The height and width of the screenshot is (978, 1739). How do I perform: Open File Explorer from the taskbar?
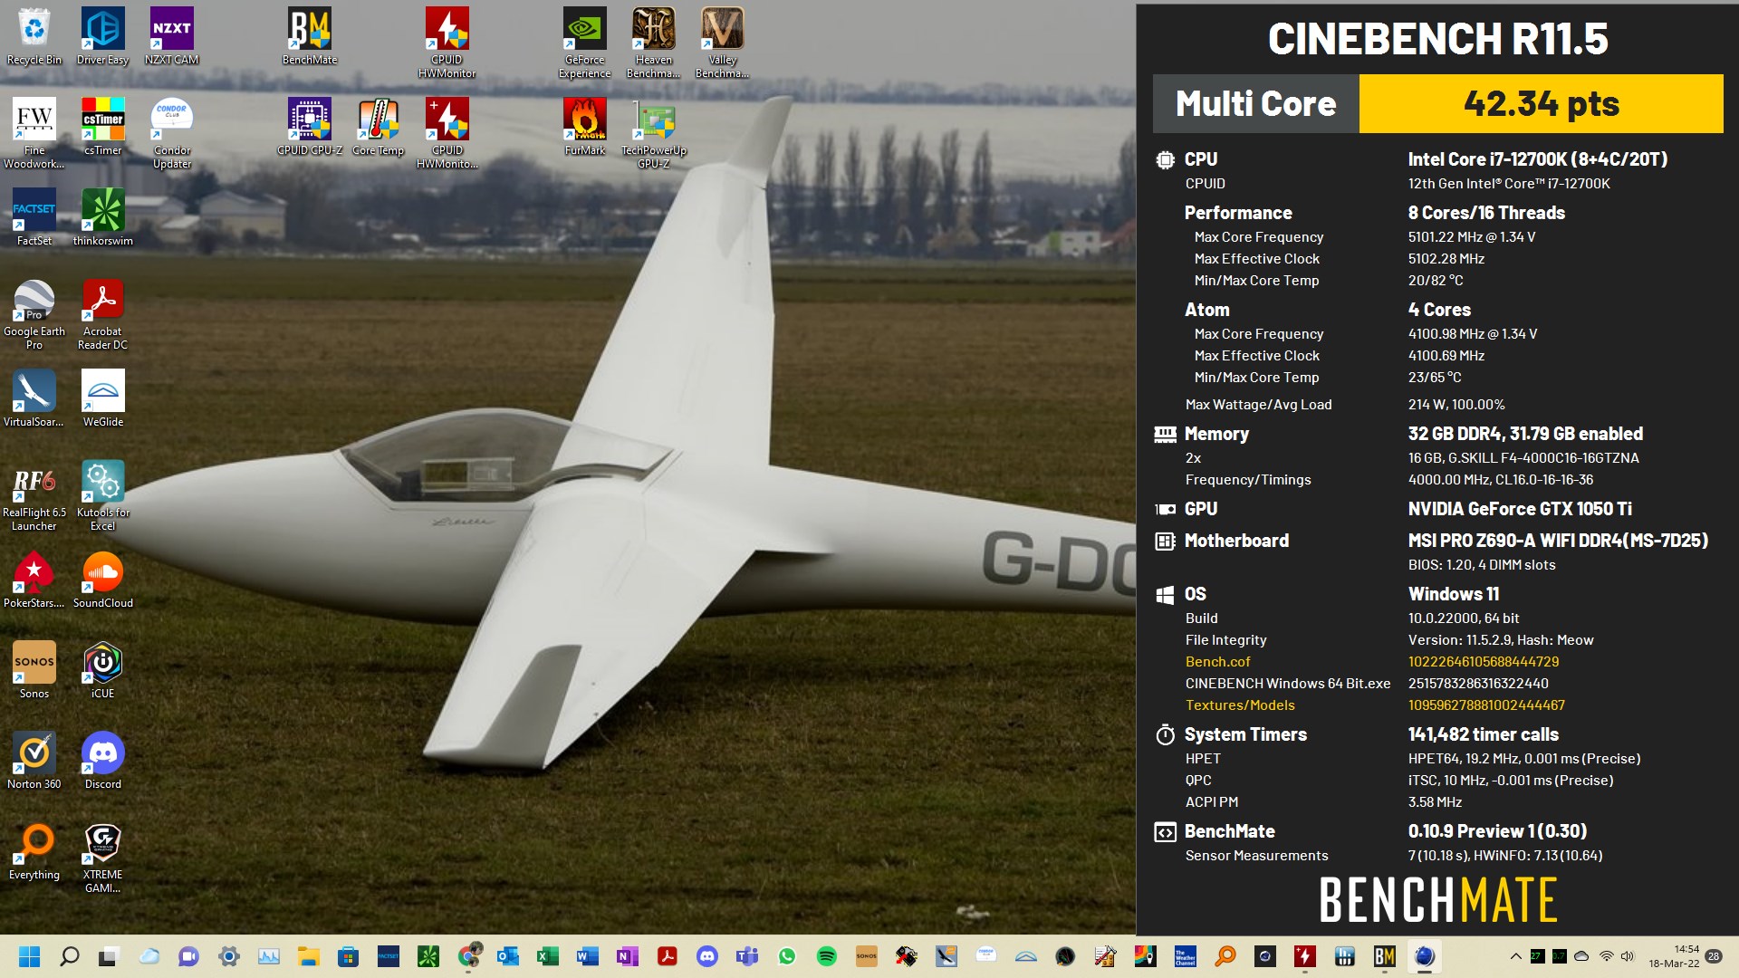309,956
